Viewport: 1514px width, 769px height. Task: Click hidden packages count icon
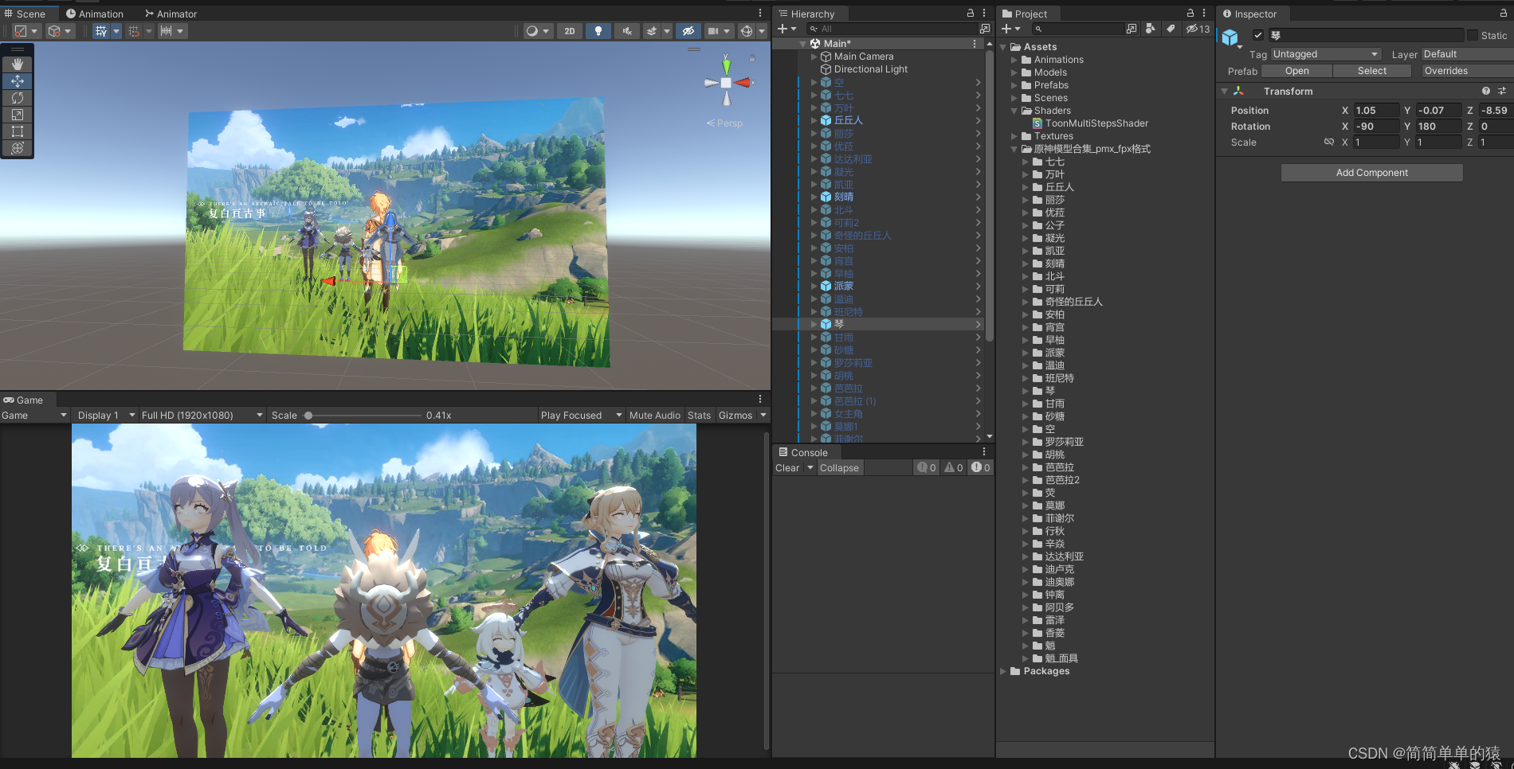coord(1198,29)
